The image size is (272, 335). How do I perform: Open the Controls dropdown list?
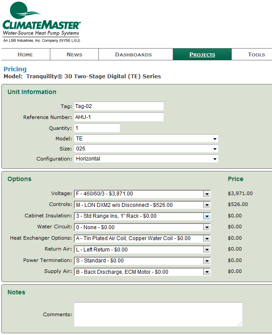[x=142, y=205]
